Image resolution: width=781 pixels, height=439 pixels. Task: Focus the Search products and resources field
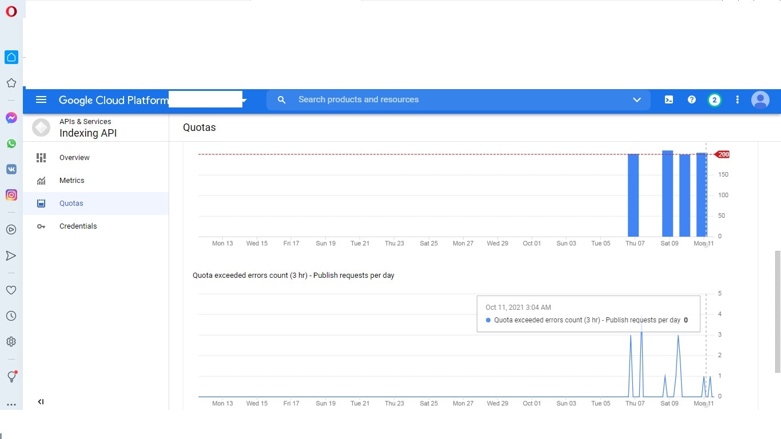click(x=458, y=99)
